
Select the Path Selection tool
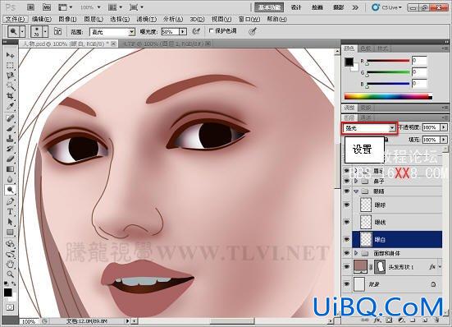(10, 222)
